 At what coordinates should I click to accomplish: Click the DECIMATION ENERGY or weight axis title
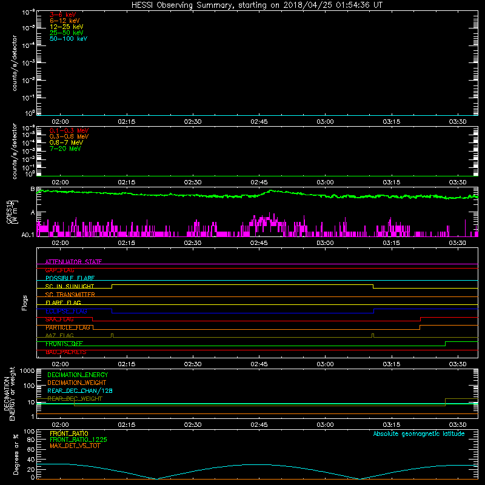pyautogui.click(x=9, y=394)
